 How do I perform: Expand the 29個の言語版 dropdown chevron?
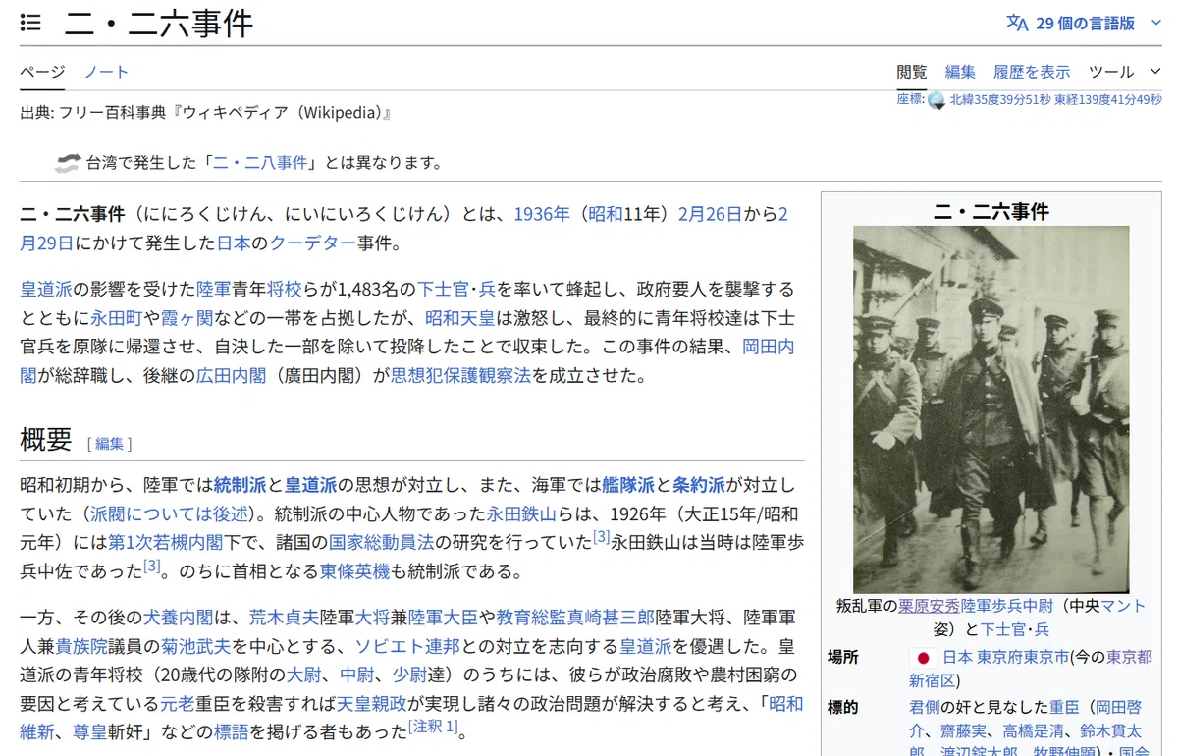[x=1155, y=23]
